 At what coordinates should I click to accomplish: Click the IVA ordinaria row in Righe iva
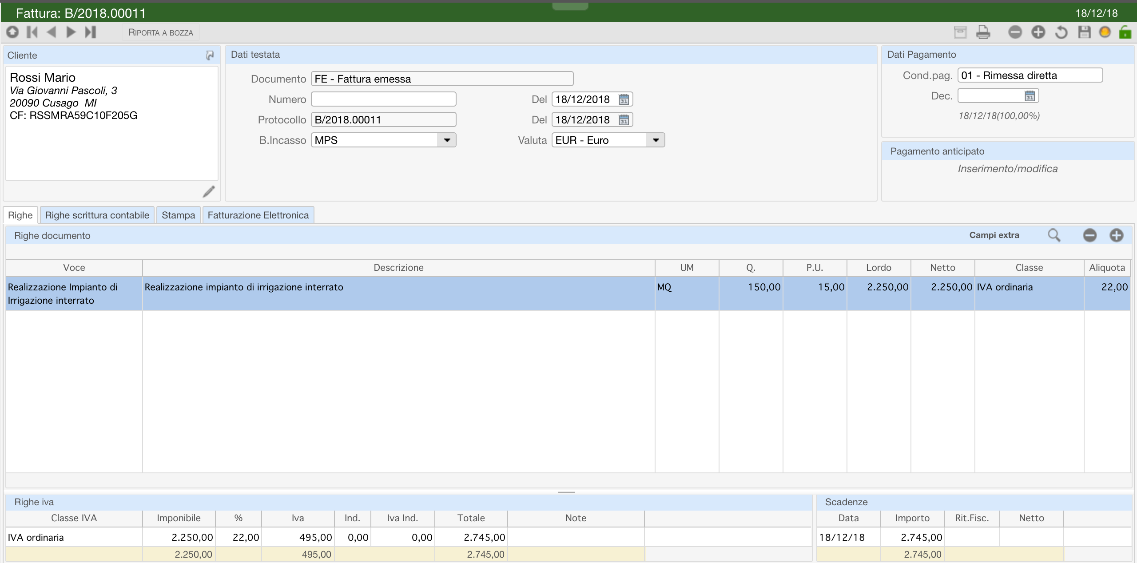[409, 537]
